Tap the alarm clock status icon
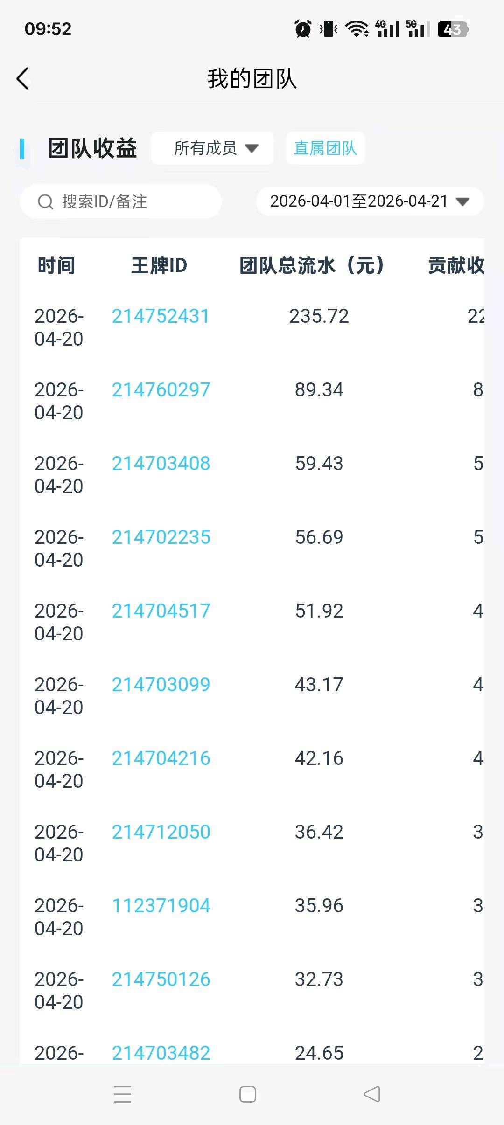 point(303,29)
